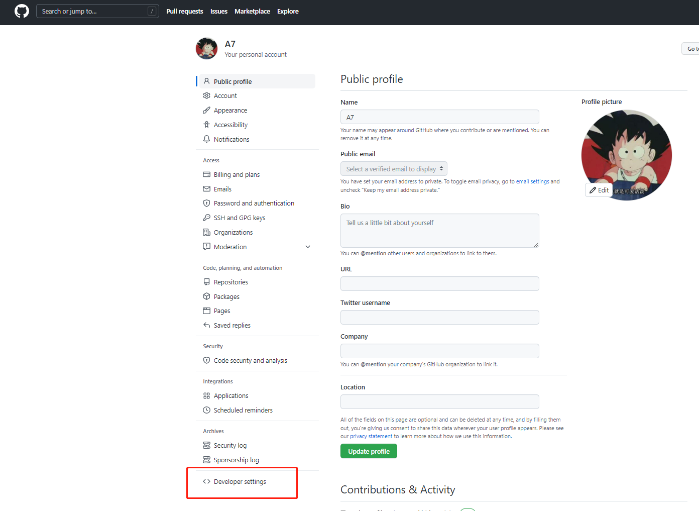Viewport: 699px width, 511px height.
Task: Go to Accessibility settings
Action: click(230, 125)
